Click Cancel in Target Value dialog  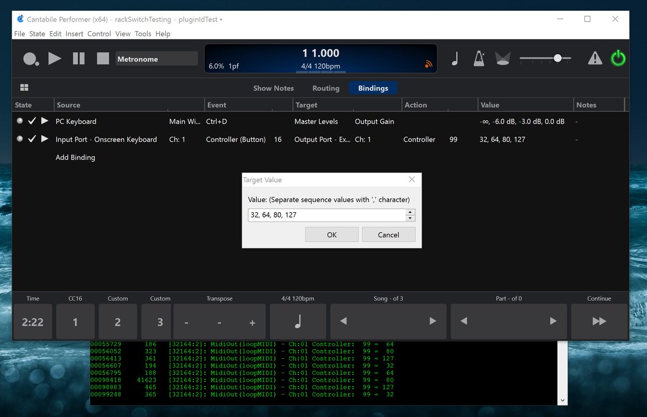pyautogui.click(x=388, y=234)
